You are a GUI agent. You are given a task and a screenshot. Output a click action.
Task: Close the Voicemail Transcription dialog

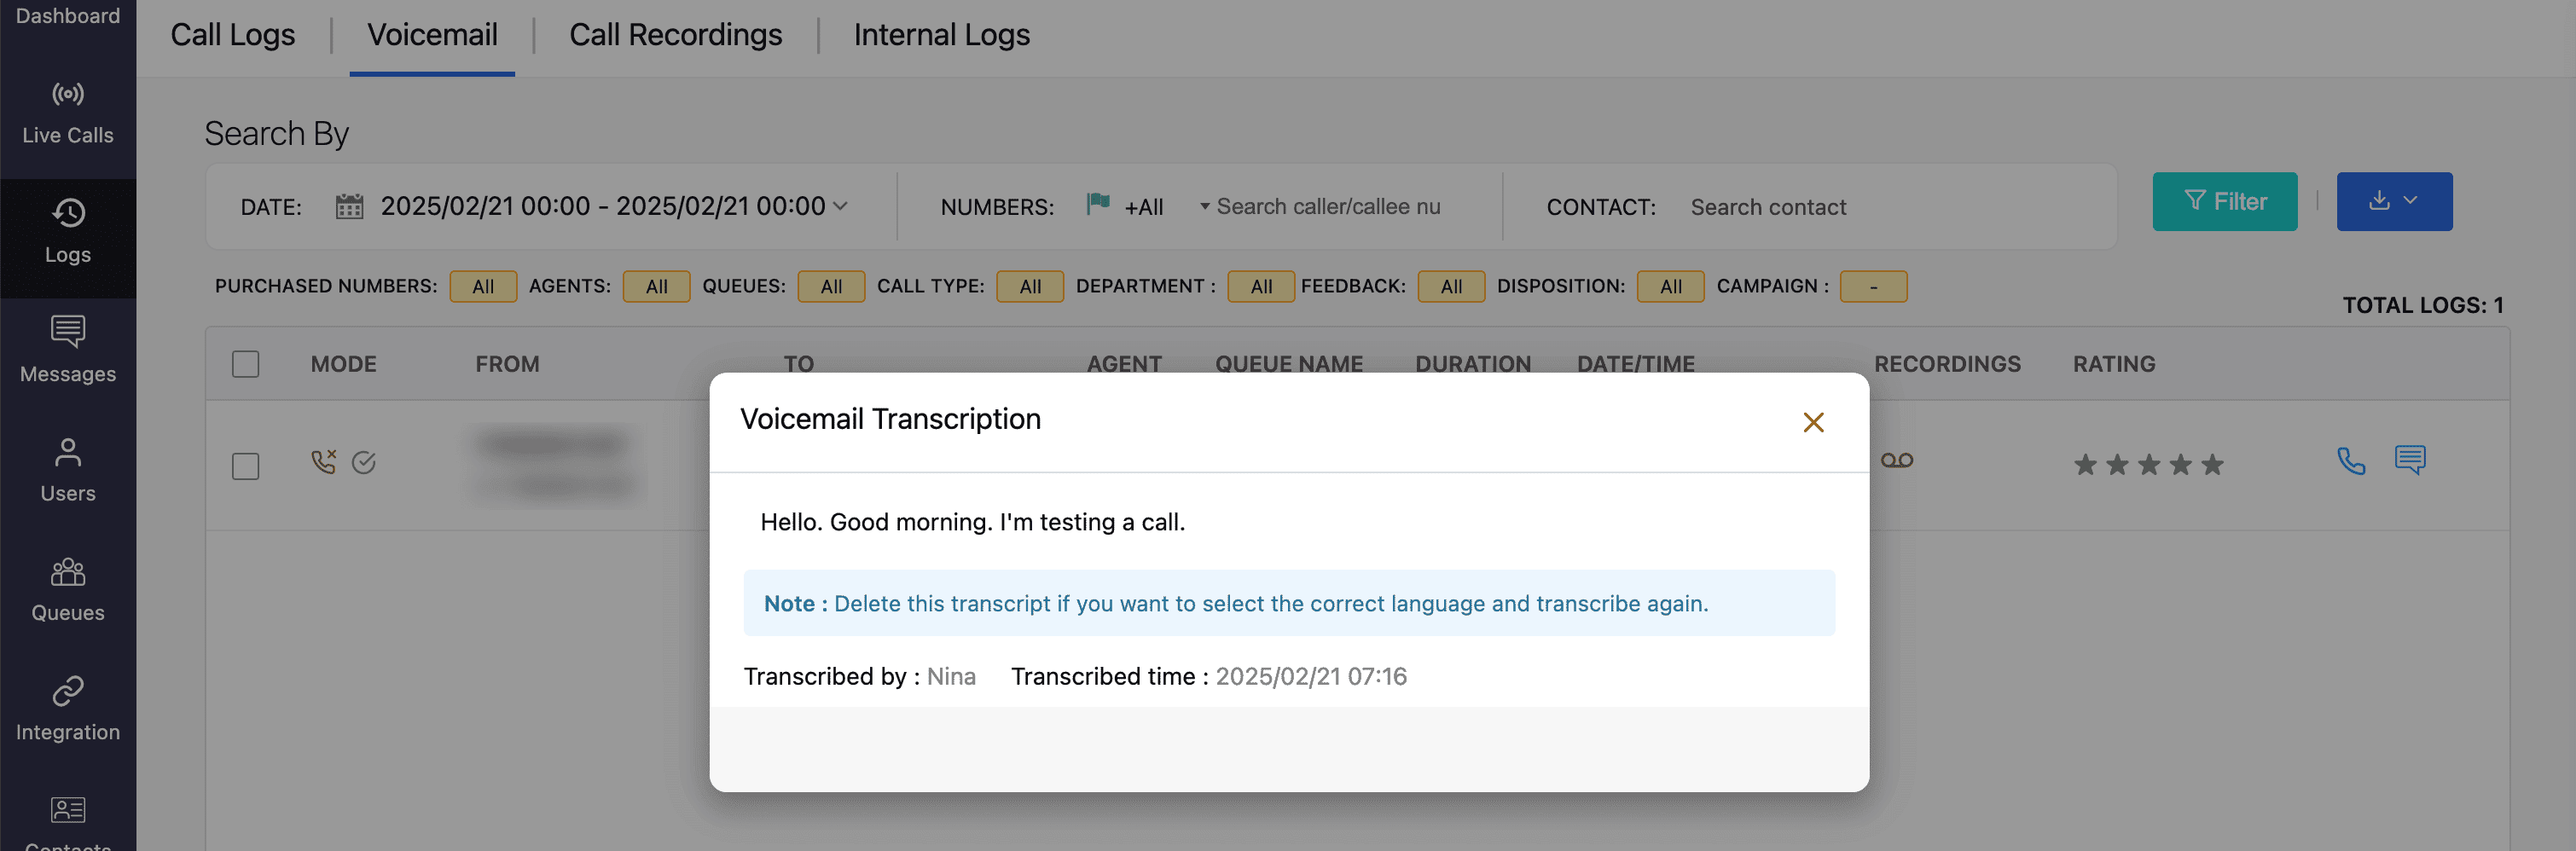point(1812,422)
